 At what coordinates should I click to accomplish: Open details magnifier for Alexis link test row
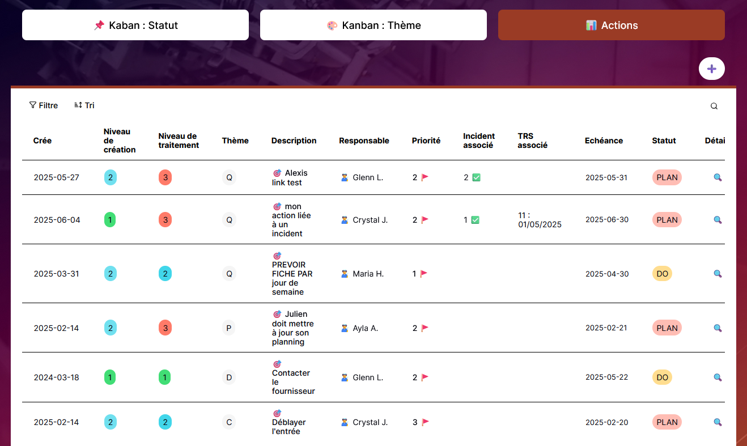(x=718, y=177)
